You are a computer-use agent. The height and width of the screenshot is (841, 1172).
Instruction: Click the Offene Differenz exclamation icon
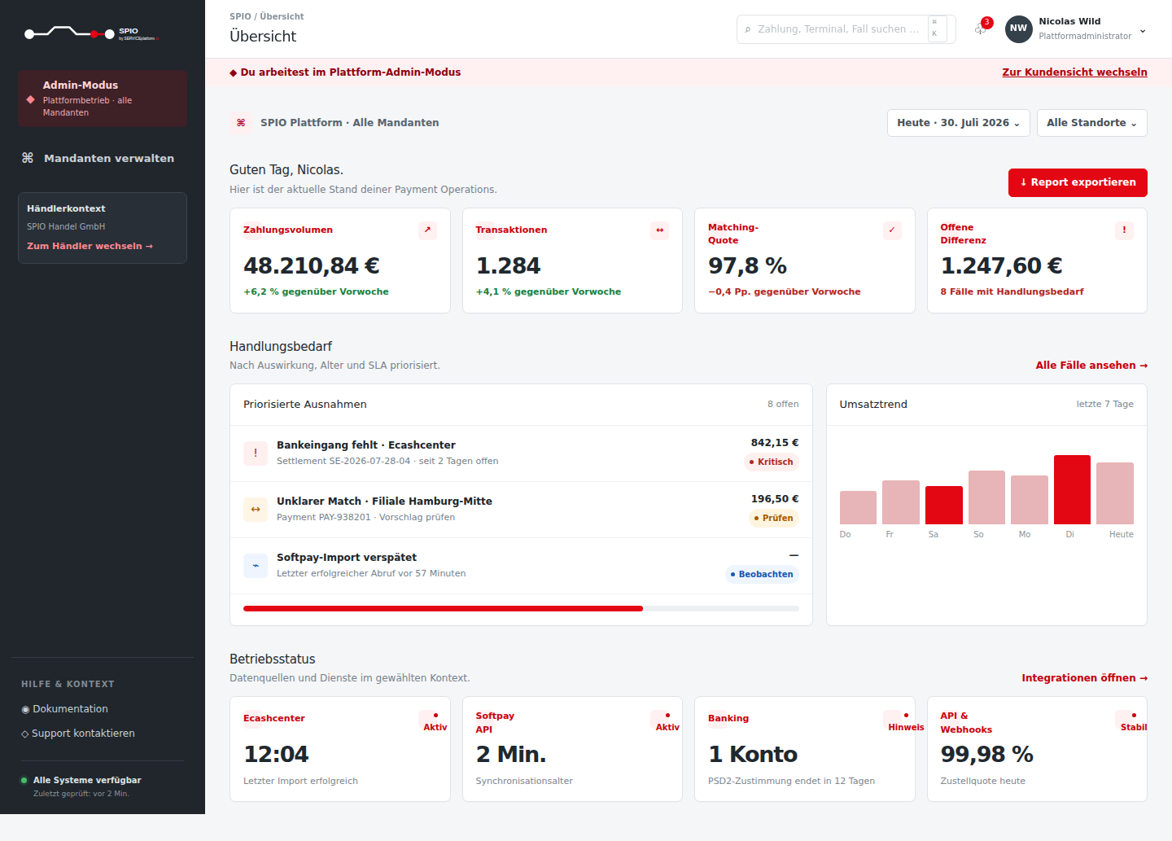click(x=1125, y=230)
